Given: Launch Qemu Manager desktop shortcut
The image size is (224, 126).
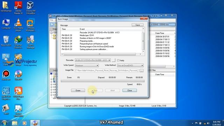Looking at the screenshot, I should coord(30,42).
